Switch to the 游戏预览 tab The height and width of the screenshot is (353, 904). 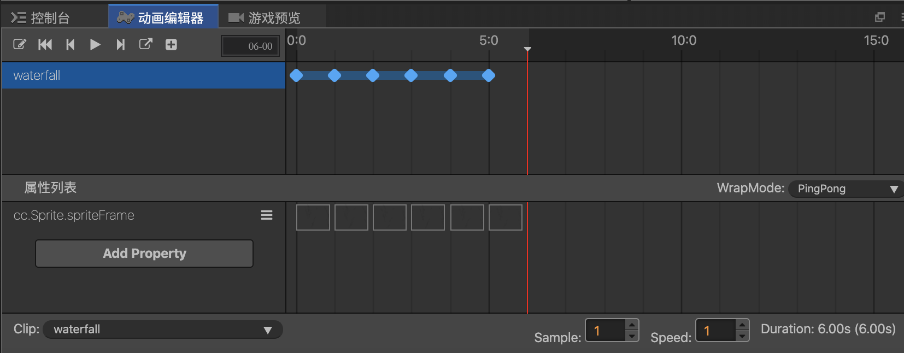coord(265,18)
